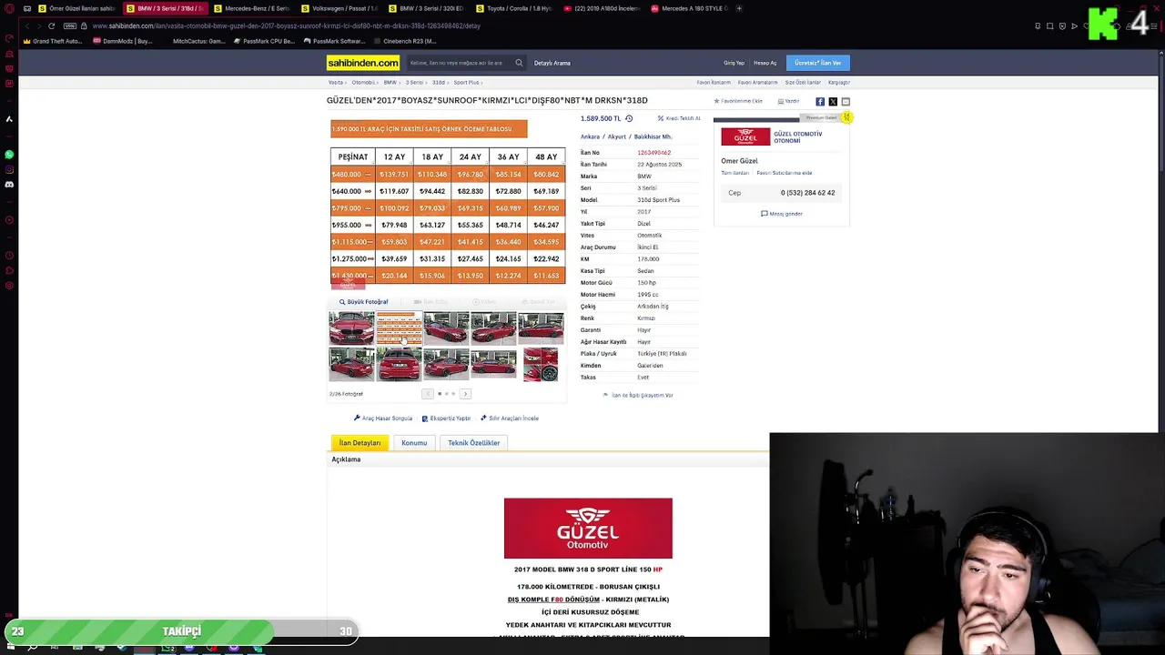The height and width of the screenshot is (655, 1165).
Task: Open Büyük Fotoğraf large photo view
Action: coord(364,302)
